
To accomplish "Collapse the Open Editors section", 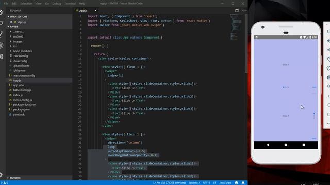I will pos(19,17).
